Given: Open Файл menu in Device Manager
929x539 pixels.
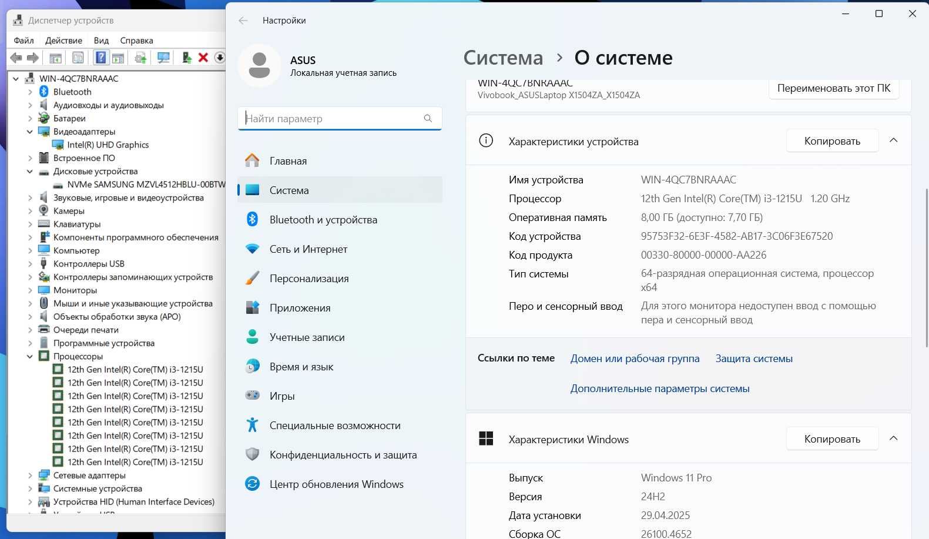Looking at the screenshot, I should coord(24,41).
